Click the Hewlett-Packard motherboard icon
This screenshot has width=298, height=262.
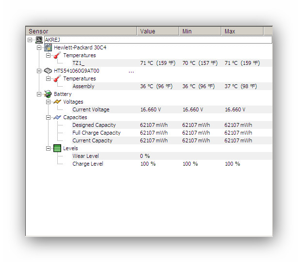[x=48, y=47]
